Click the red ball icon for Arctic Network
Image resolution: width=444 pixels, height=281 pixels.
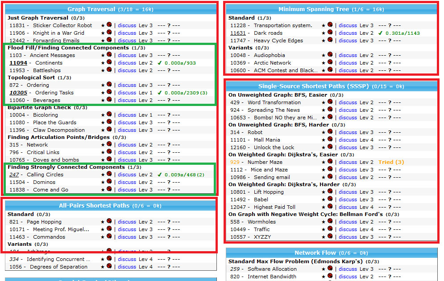[x=330, y=62]
